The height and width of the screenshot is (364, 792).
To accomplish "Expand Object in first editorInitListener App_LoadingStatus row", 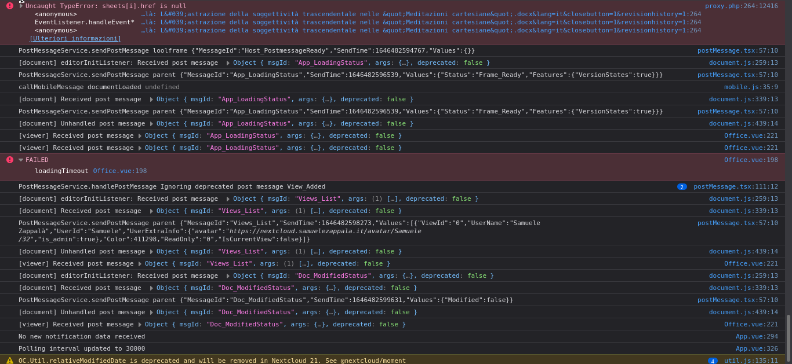I will click(228, 63).
